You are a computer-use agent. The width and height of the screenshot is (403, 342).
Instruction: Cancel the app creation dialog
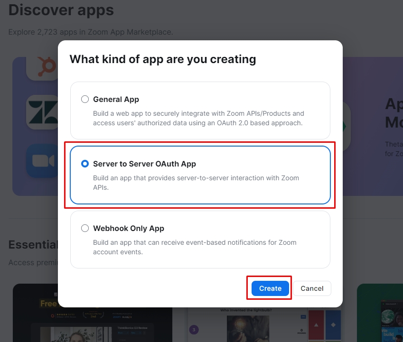tap(312, 288)
